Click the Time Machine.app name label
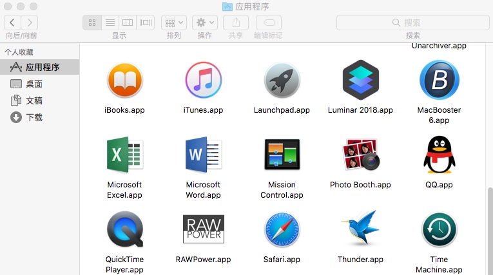 point(439,264)
